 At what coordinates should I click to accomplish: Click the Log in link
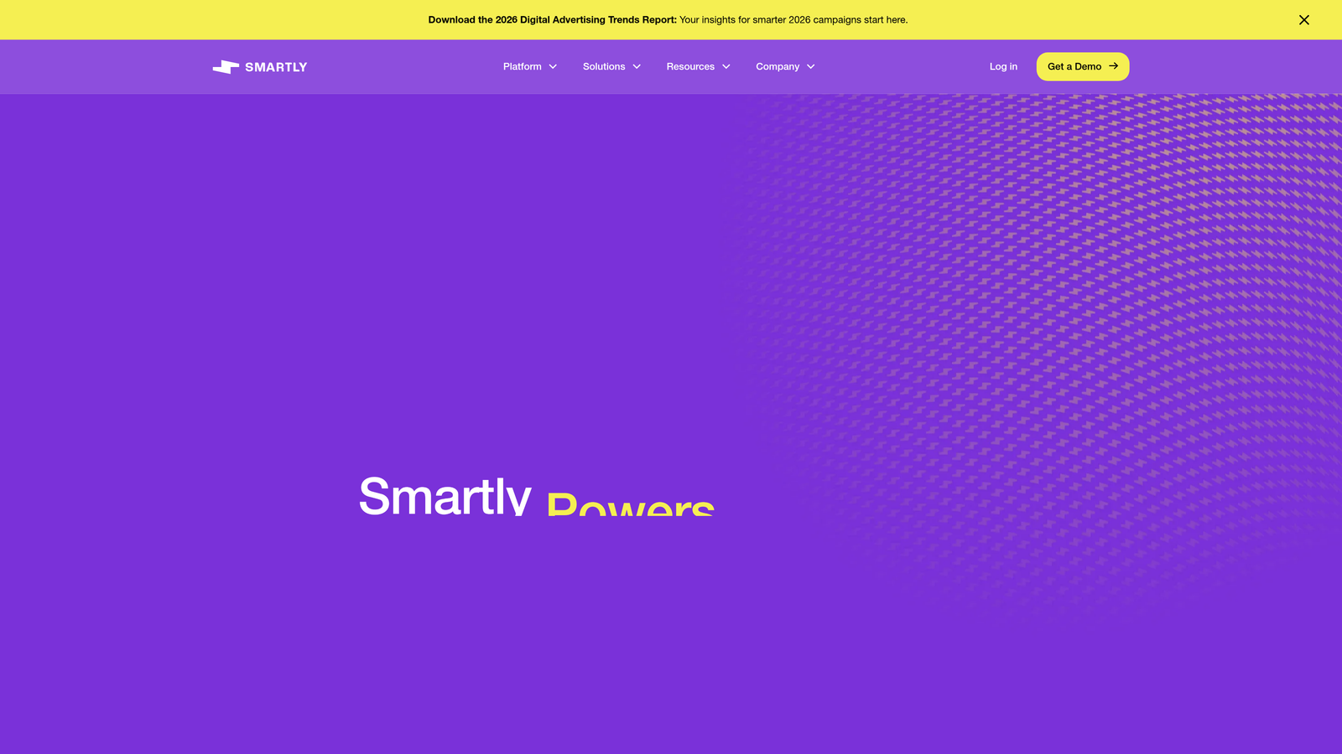pyautogui.click(x=1003, y=66)
